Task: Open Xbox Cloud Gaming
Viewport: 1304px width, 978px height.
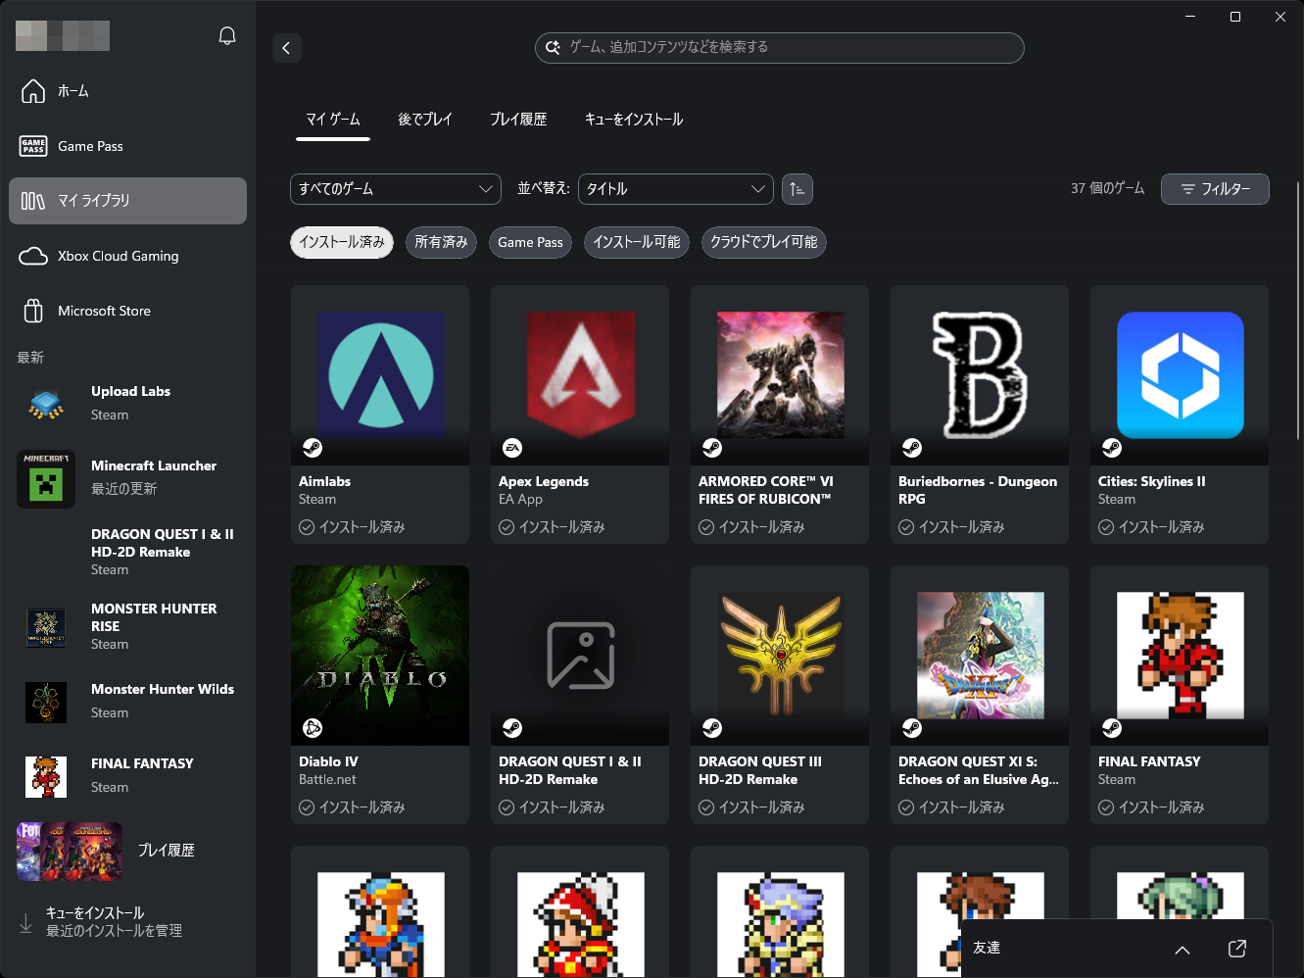Action: point(117,256)
